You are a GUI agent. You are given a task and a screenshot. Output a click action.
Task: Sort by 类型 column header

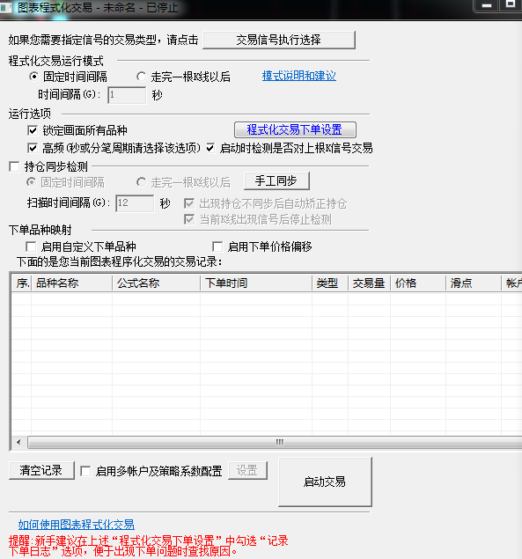pos(330,283)
